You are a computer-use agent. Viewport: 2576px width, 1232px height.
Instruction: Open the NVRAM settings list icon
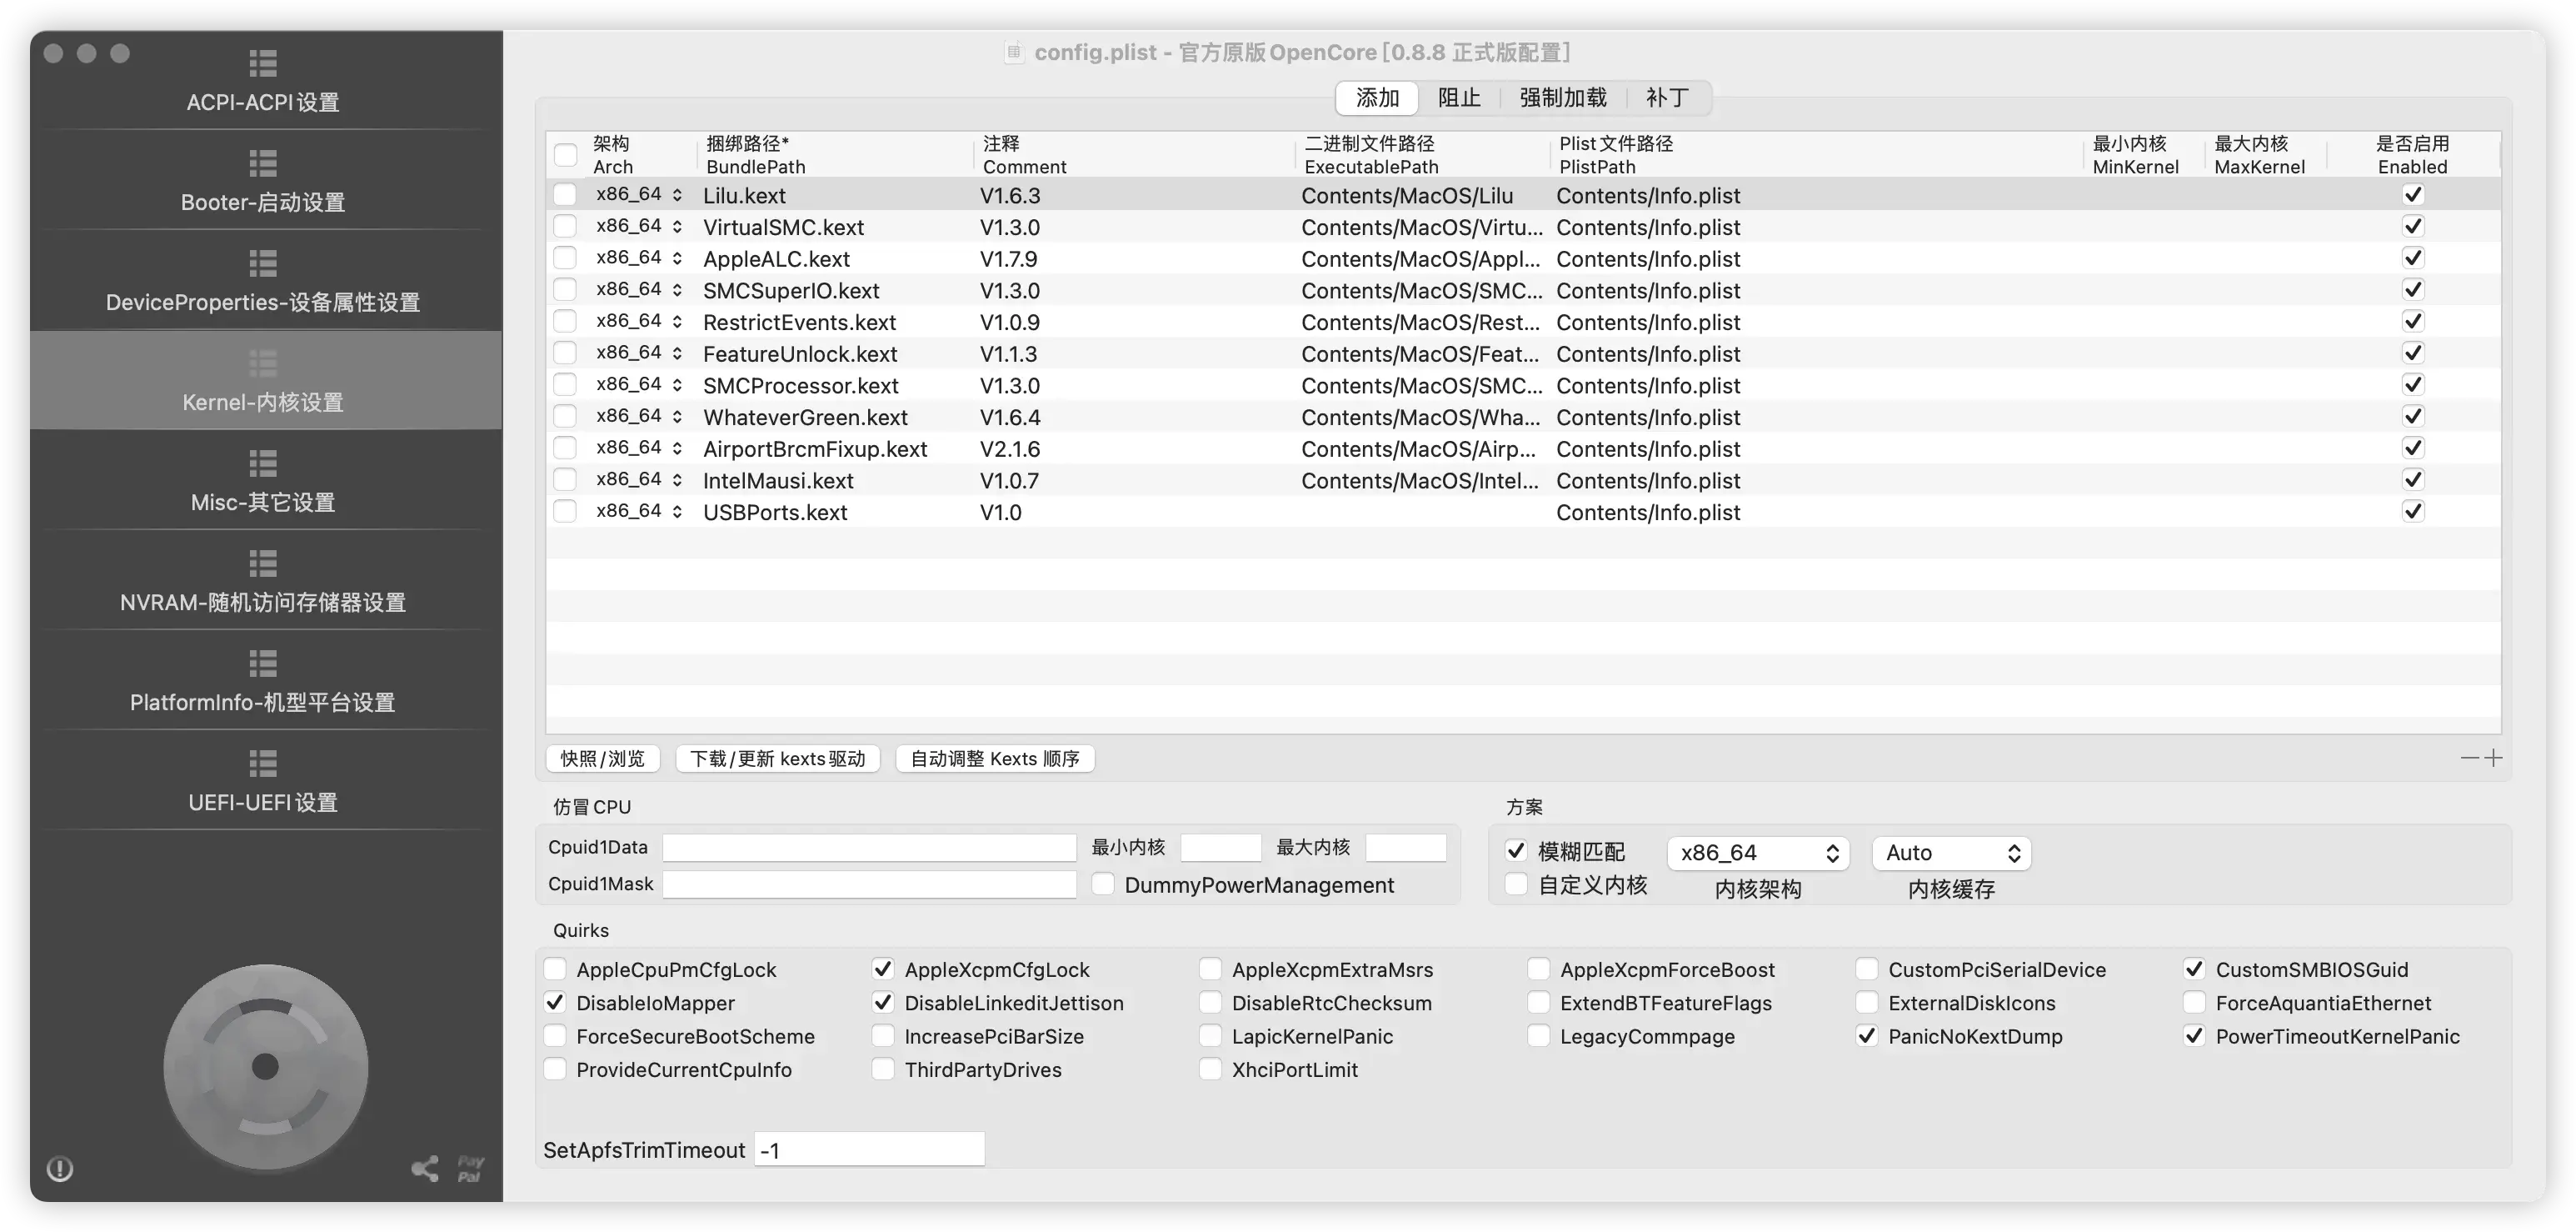(x=263, y=563)
